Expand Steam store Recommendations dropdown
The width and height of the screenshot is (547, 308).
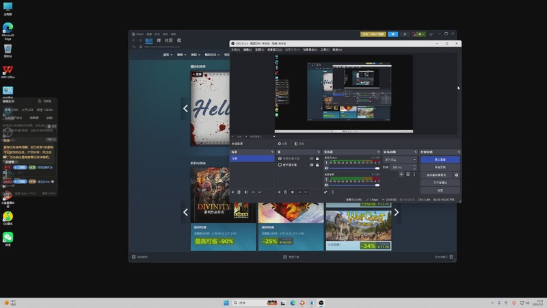pyautogui.click(x=181, y=55)
